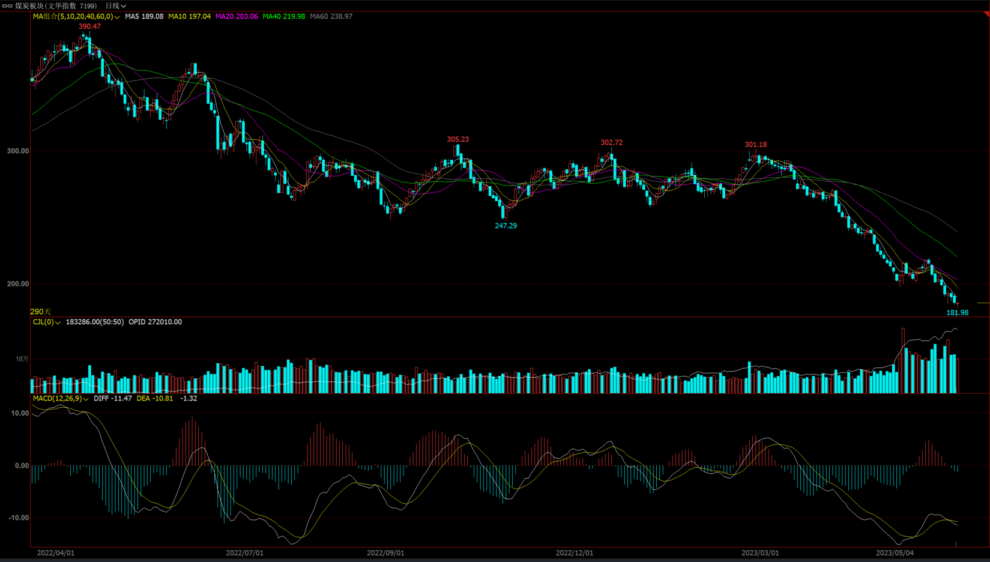Screen dimensions: 990x562
Task: Expand the MACD(12,26,9) indicator dropdown
Action: 61,398
